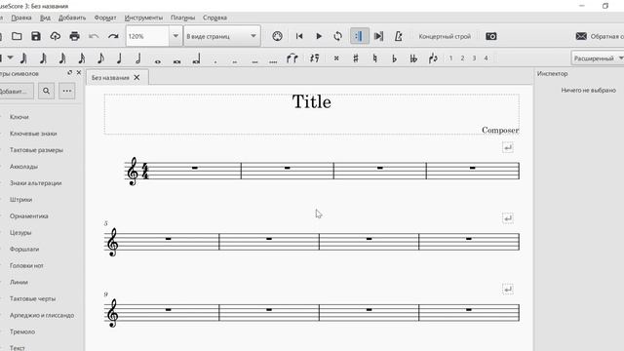624x351 pixels.
Task: Select the eighth note duration
Action: tap(100, 58)
